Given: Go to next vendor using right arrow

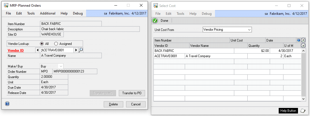Looking at the screenshot, I should coord(75,50).
